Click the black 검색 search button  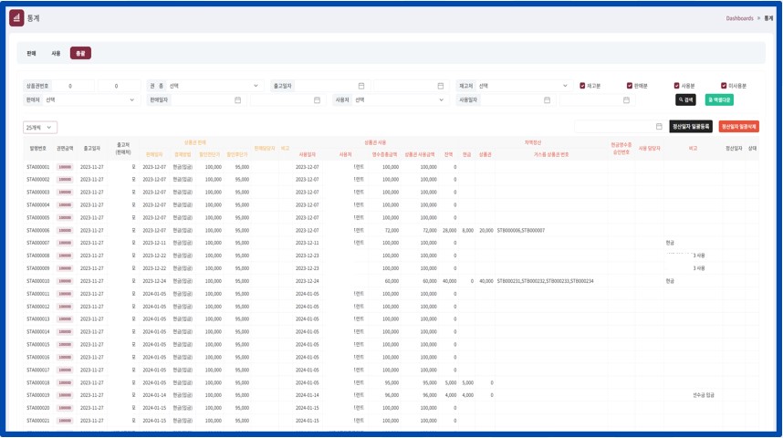(x=685, y=100)
